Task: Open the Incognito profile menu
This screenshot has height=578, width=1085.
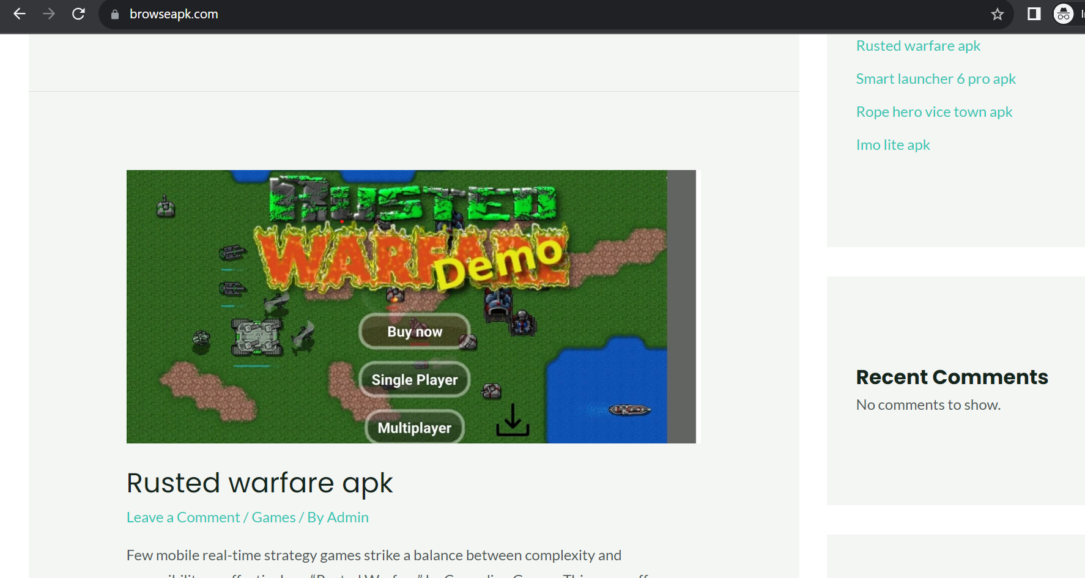Action: pyautogui.click(x=1064, y=13)
